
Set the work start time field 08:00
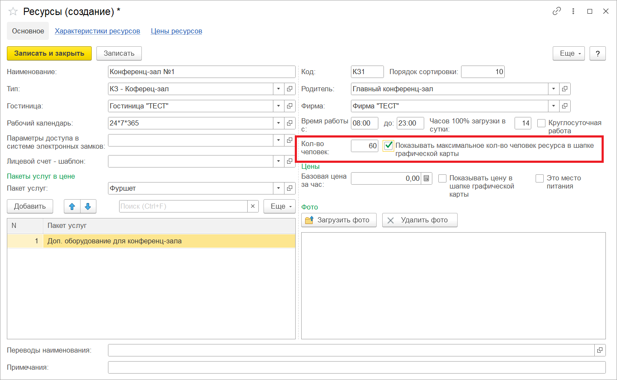pos(365,123)
